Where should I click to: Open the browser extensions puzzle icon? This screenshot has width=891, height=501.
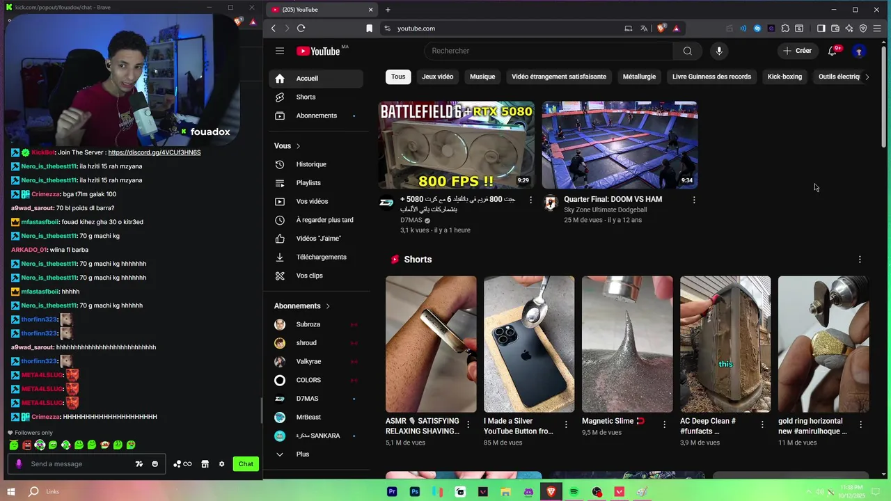click(x=785, y=29)
